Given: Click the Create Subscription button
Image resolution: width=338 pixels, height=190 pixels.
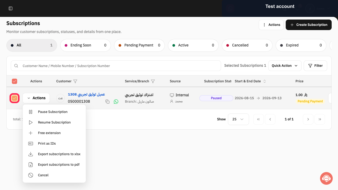Looking at the screenshot, I should pos(309,25).
